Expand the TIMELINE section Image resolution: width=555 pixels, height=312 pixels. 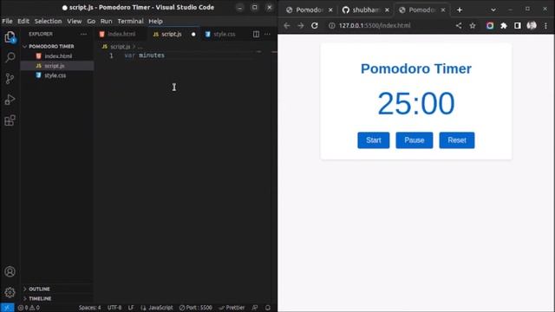(x=40, y=298)
